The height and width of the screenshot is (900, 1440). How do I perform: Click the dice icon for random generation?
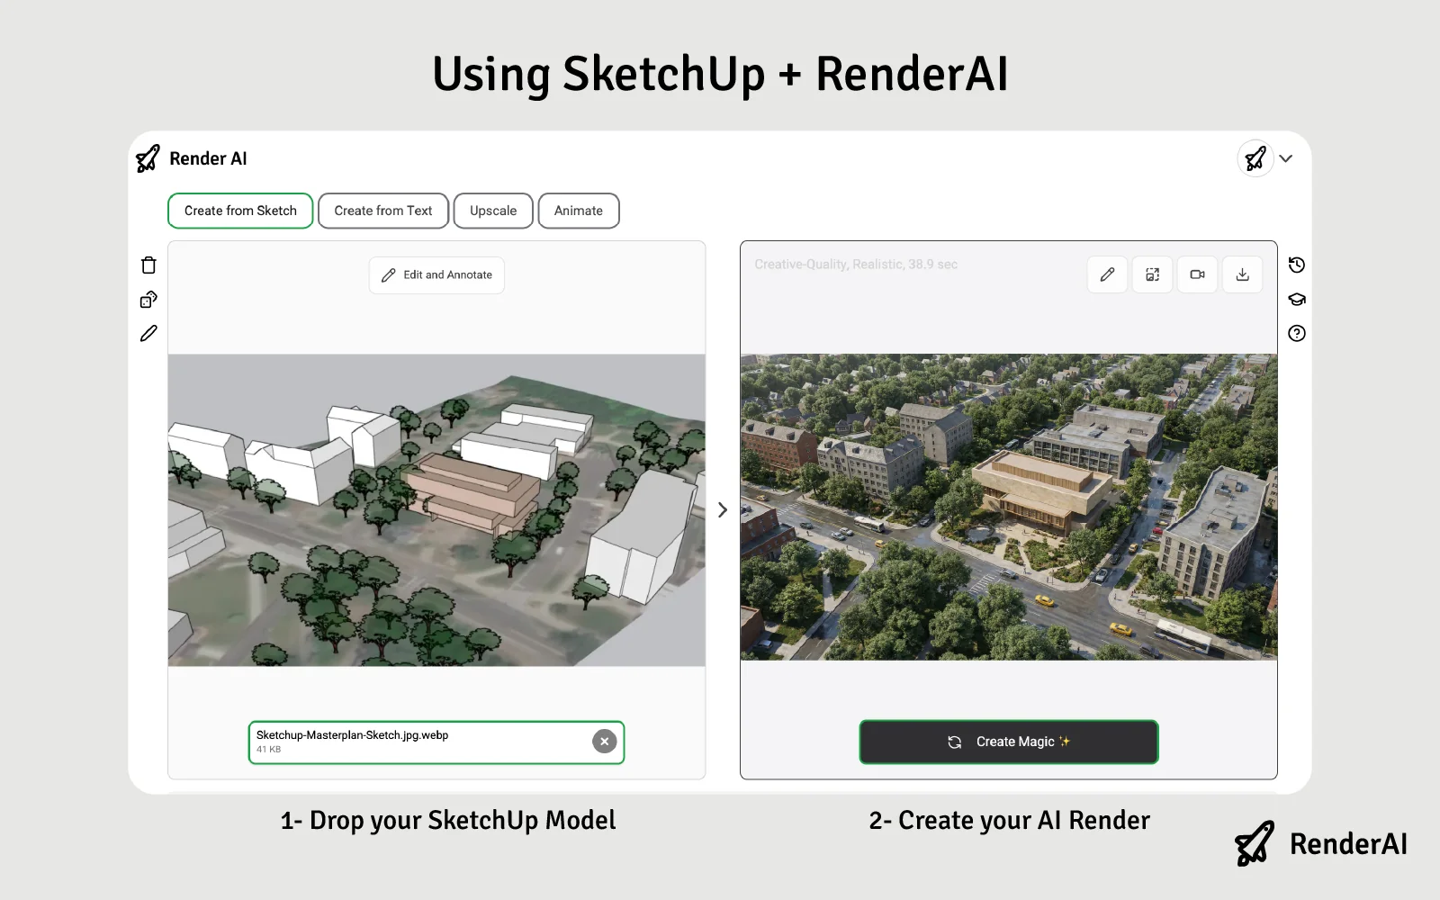click(x=148, y=299)
